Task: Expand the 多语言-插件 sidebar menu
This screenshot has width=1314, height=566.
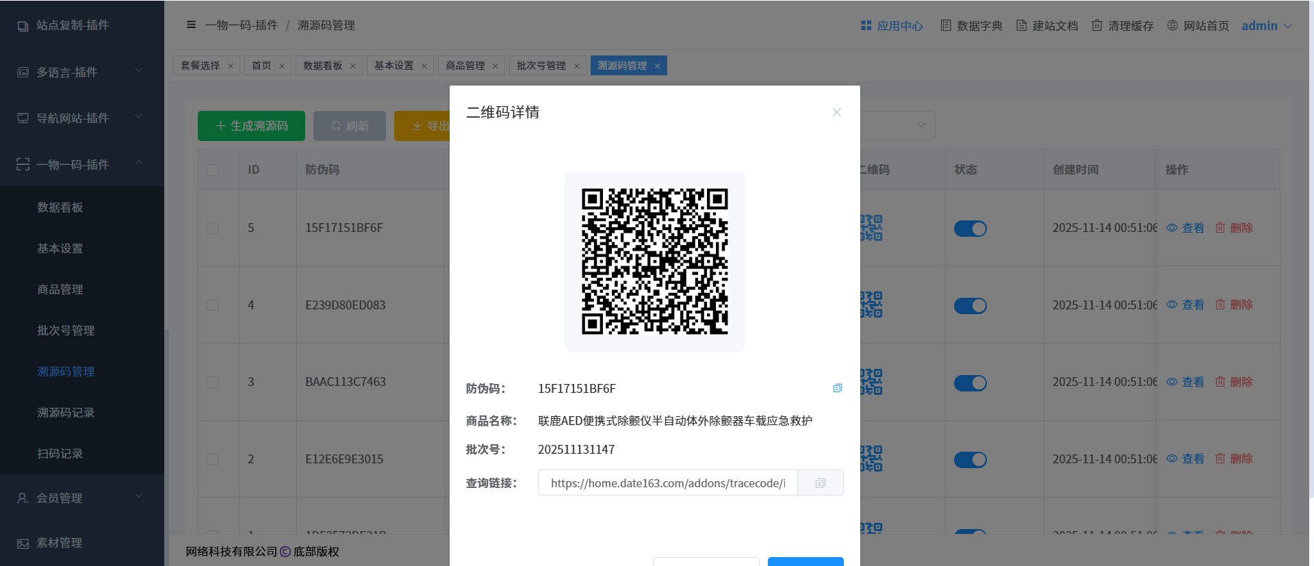Action: (81, 72)
